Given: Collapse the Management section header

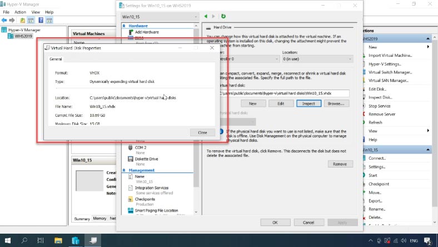Looking at the screenshot, I should pos(124,170).
